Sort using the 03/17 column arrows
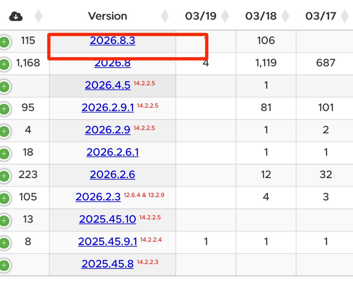Screen dimensions: 353x282 [345, 16]
